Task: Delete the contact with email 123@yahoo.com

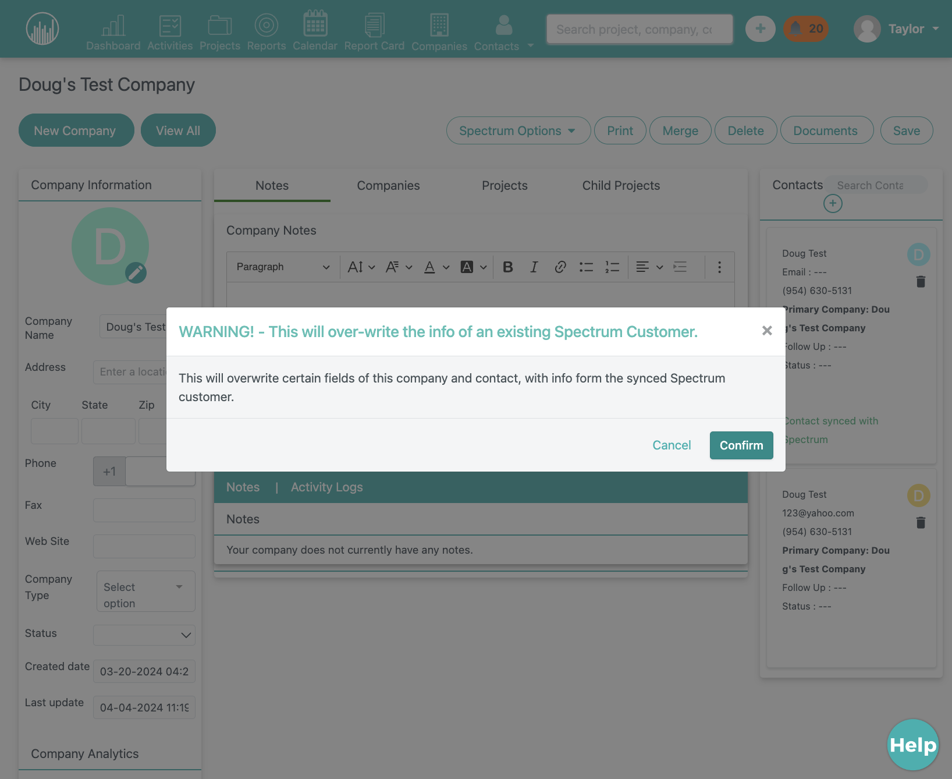Action: (921, 522)
